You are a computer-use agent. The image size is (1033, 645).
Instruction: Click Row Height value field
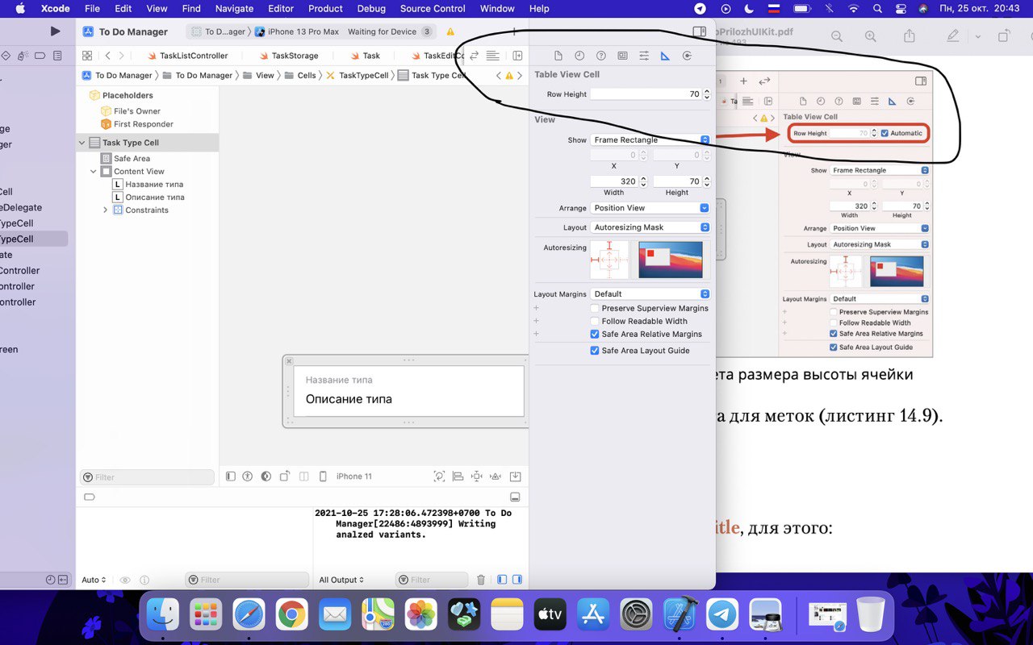coord(646,94)
